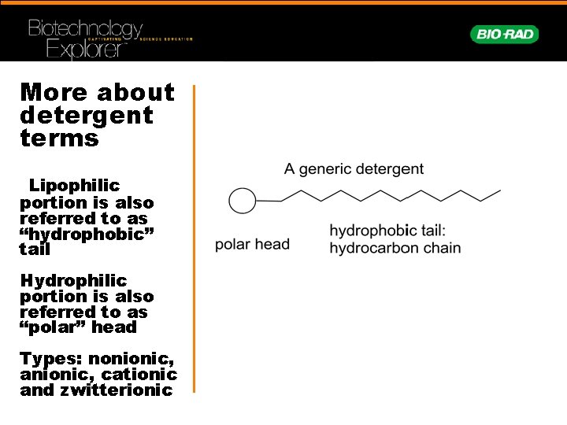Click the 'hydrophobic tail:' diagram label
This screenshot has height=425, width=567.
coord(387,231)
